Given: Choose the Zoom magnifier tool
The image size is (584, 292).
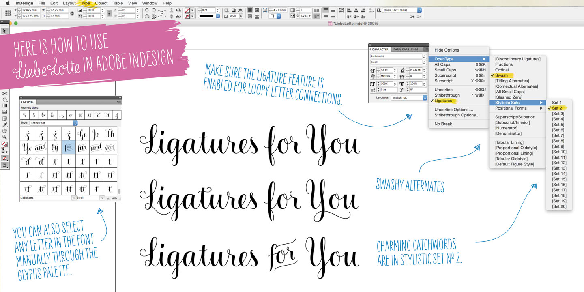Looking at the screenshot, I should (x=5, y=137).
